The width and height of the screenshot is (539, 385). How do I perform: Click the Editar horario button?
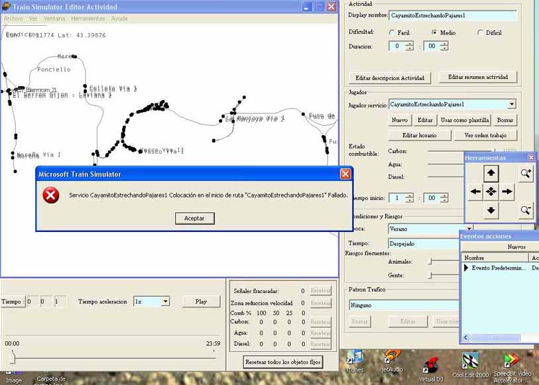pos(419,135)
